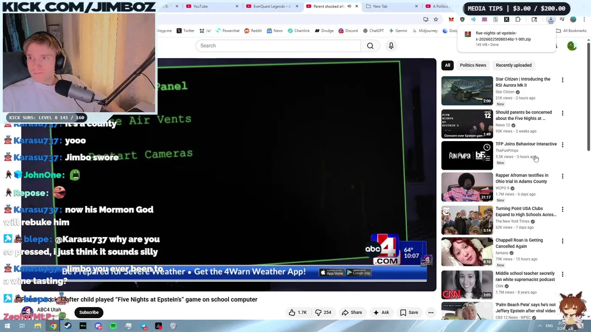Select the All filter chip
This screenshot has width=591, height=332.
(x=447, y=65)
